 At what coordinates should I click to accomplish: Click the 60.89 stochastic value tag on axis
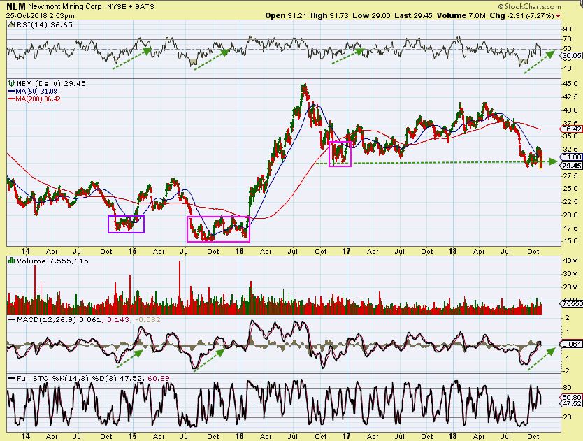(572, 398)
